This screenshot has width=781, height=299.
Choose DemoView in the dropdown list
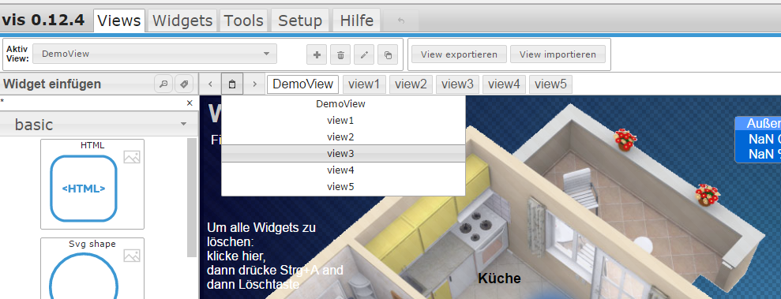click(x=344, y=104)
